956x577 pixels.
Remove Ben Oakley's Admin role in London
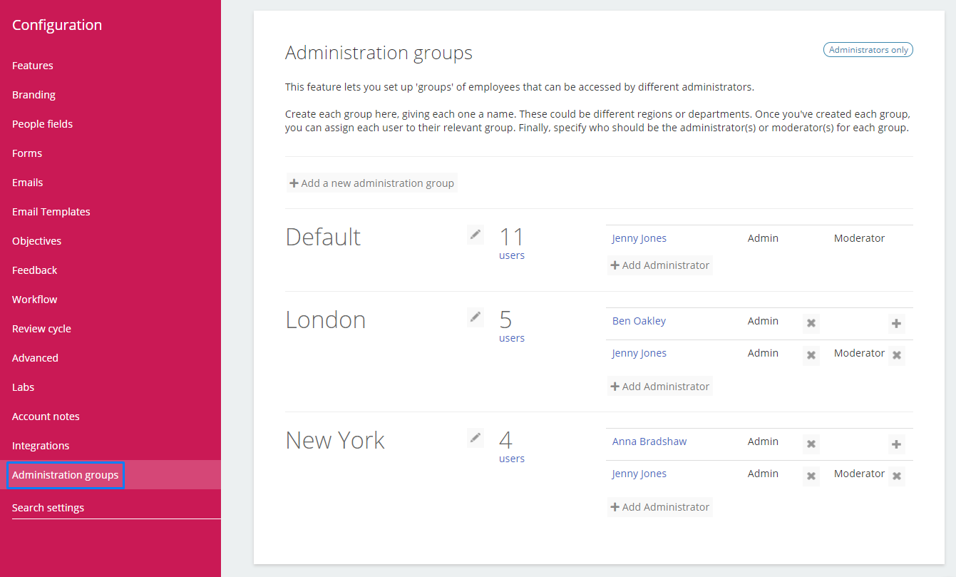point(811,323)
